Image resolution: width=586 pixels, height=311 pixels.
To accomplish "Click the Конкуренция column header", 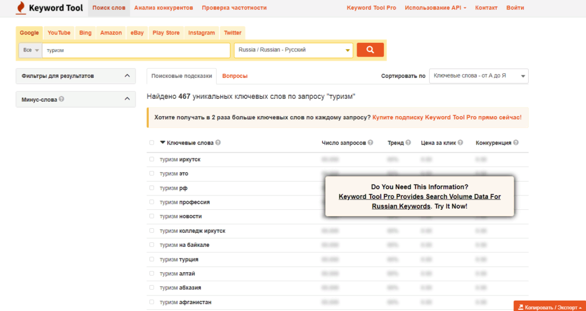I will (x=493, y=142).
